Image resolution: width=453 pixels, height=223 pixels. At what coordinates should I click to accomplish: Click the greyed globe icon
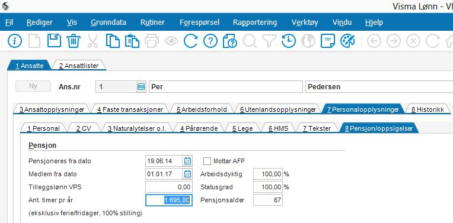coord(308,41)
